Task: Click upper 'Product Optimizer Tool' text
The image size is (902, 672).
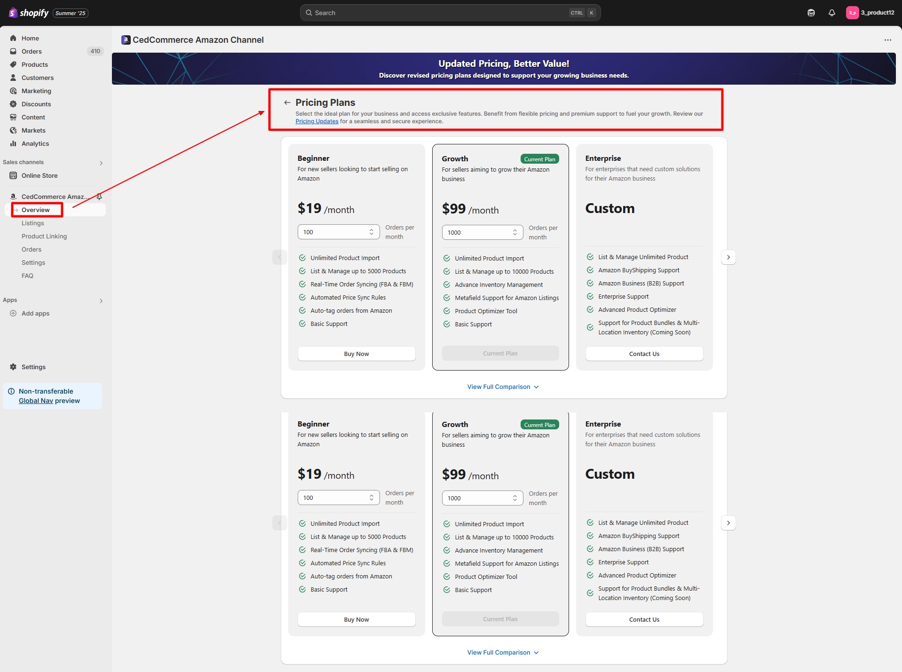Action: pyautogui.click(x=486, y=311)
